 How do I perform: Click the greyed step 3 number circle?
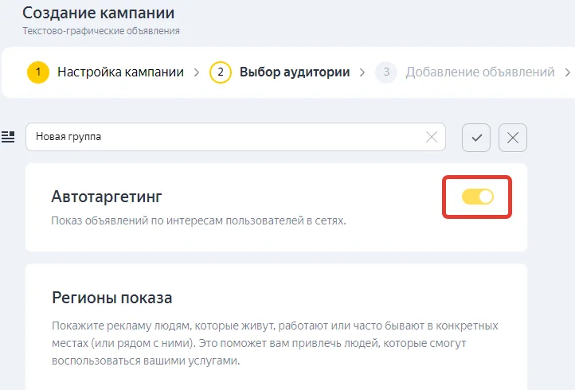pos(386,72)
